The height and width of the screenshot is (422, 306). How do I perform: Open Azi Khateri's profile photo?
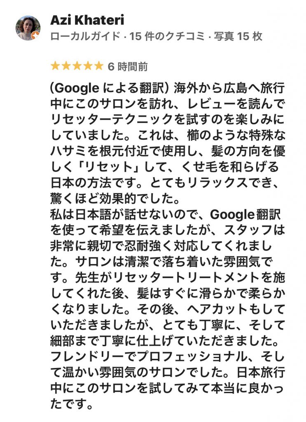click(x=28, y=28)
